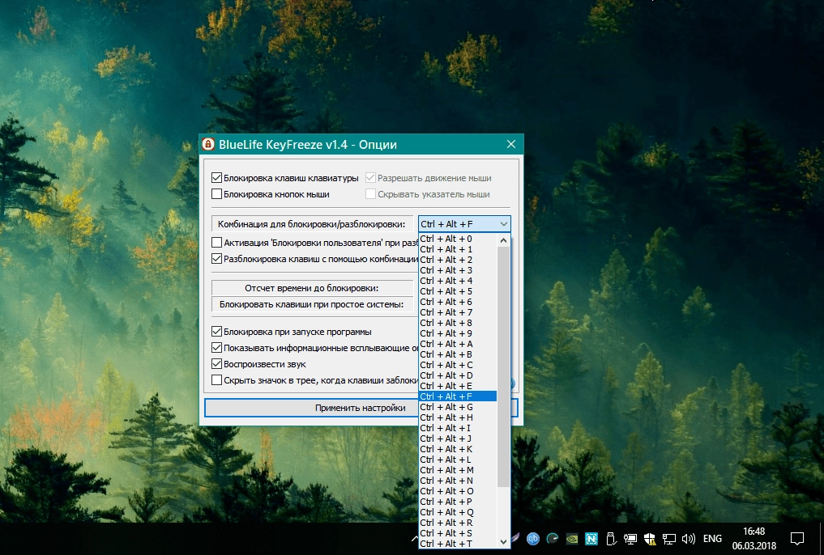
Task: Click the NVIDIA tray icon
Action: tap(572, 538)
